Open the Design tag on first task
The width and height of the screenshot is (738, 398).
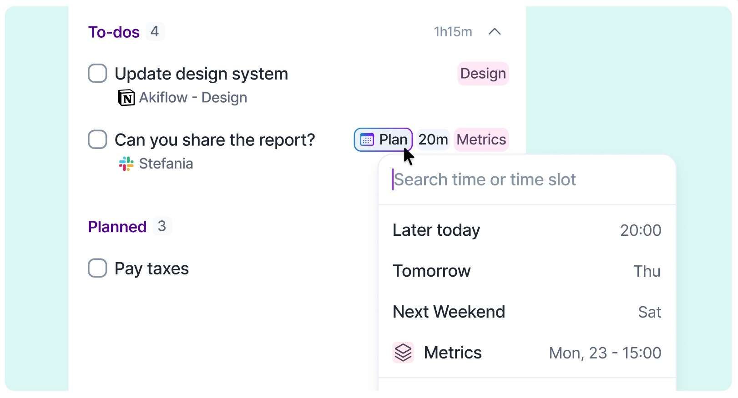483,74
